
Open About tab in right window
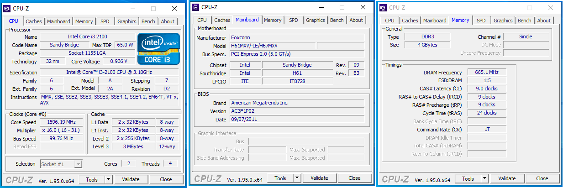pyautogui.click(x=544, y=21)
